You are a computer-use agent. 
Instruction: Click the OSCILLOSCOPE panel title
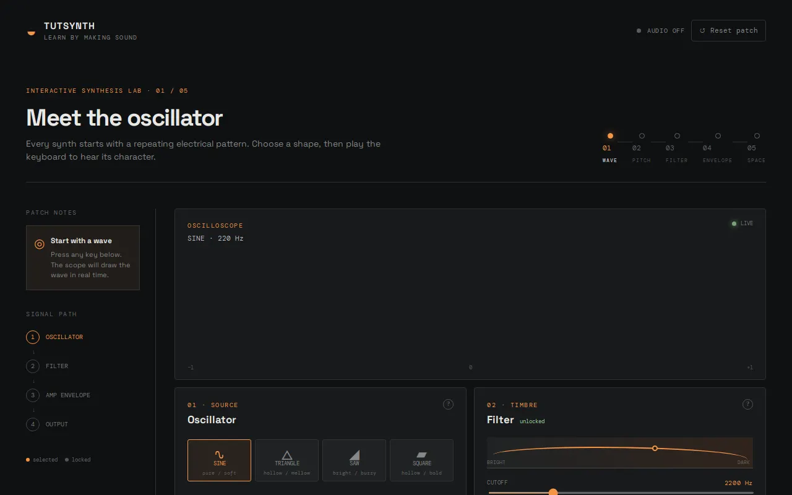[x=215, y=226]
